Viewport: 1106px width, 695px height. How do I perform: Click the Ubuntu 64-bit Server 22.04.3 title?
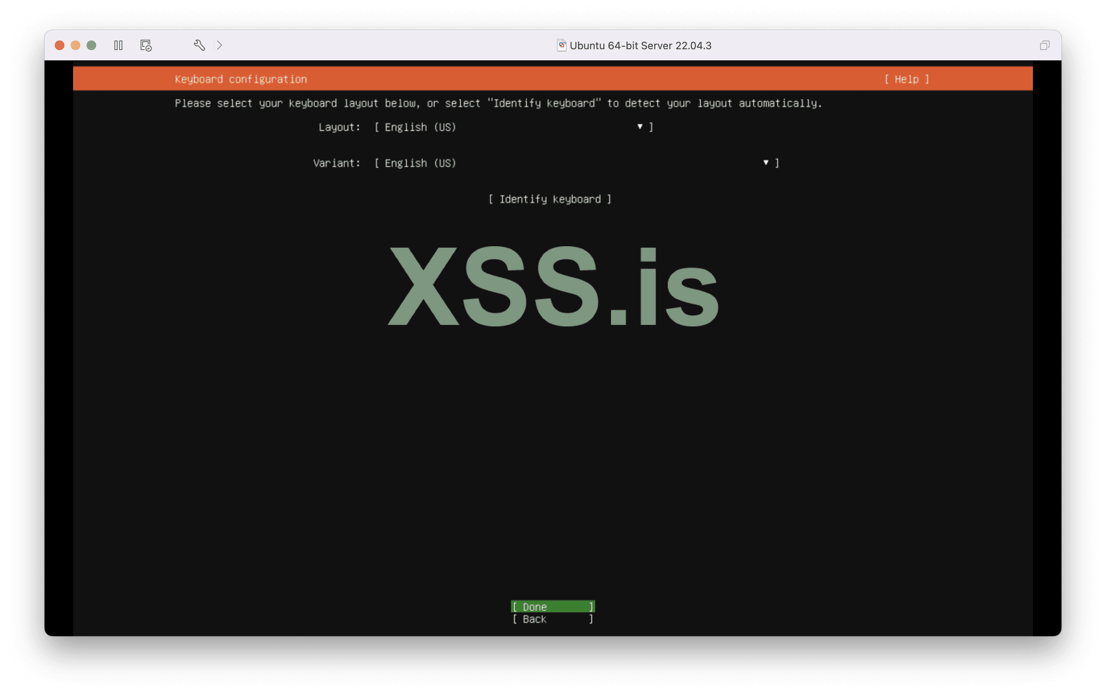pyautogui.click(x=640, y=45)
